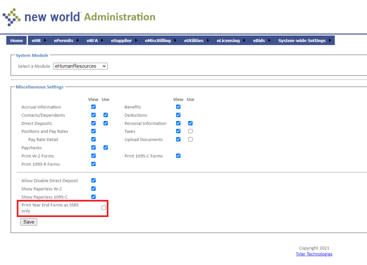Open the eSupplier menu
Screen dimensions: 367x265
tap(121, 40)
